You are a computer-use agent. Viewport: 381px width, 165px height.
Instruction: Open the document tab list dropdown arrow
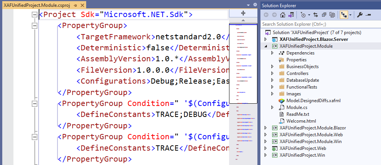pyautogui.click(x=248, y=5)
